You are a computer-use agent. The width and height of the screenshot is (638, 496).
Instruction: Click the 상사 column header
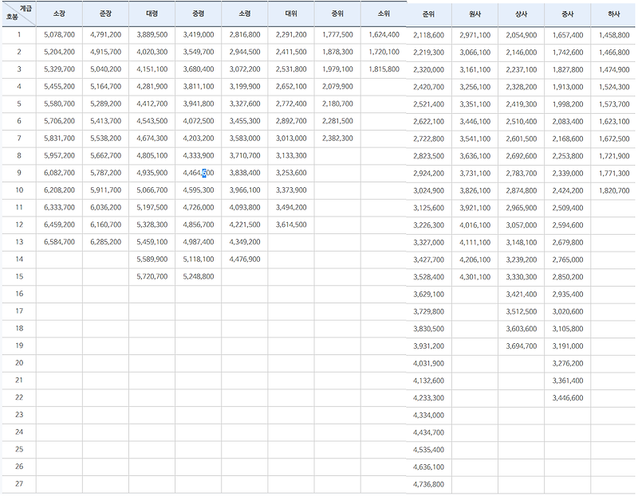[x=522, y=14]
